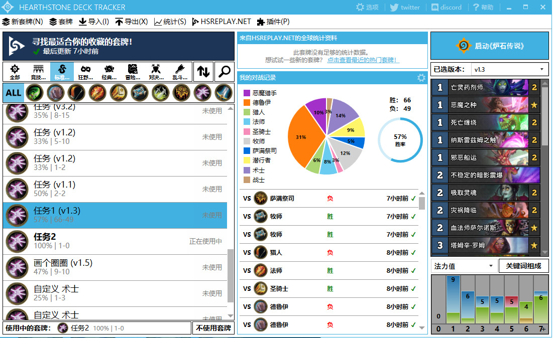
Task: Open the 统计(S) statistics menu
Action: pos(170,22)
